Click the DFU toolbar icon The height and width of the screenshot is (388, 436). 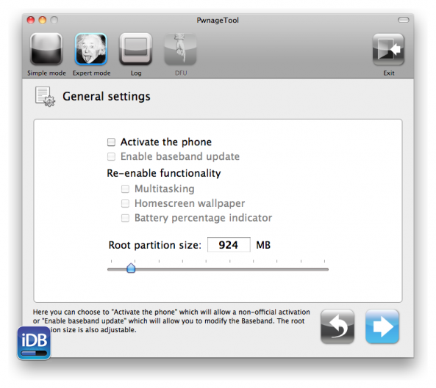pos(180,49)
